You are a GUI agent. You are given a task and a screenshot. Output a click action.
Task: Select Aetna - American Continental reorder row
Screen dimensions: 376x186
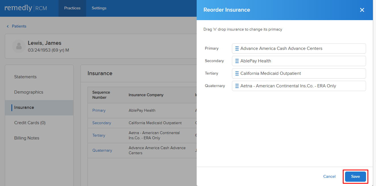[299, 86]
